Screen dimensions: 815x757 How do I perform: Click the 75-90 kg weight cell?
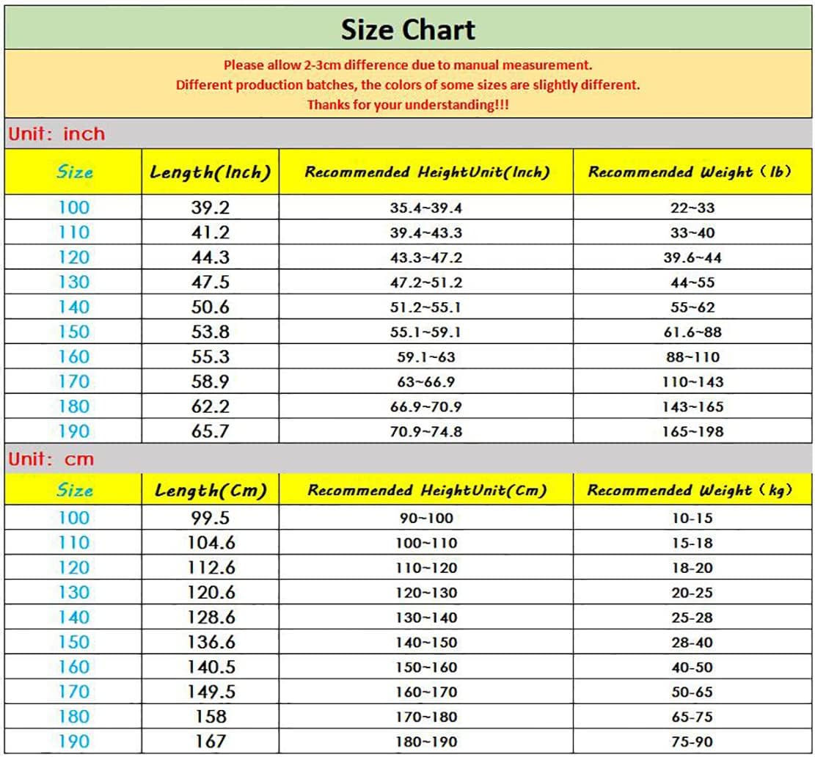click(x=692, y=742)
